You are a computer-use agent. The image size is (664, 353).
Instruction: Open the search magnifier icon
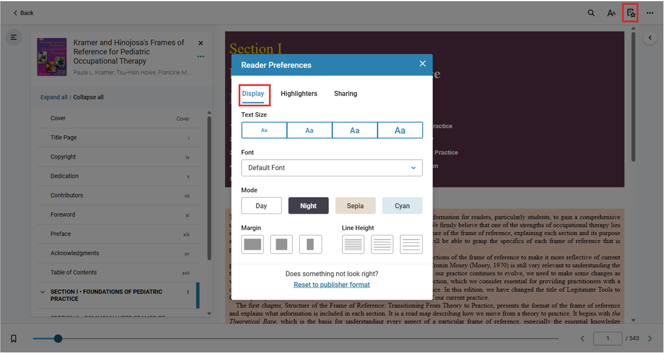pyautogui.click(x=591, y=13)
